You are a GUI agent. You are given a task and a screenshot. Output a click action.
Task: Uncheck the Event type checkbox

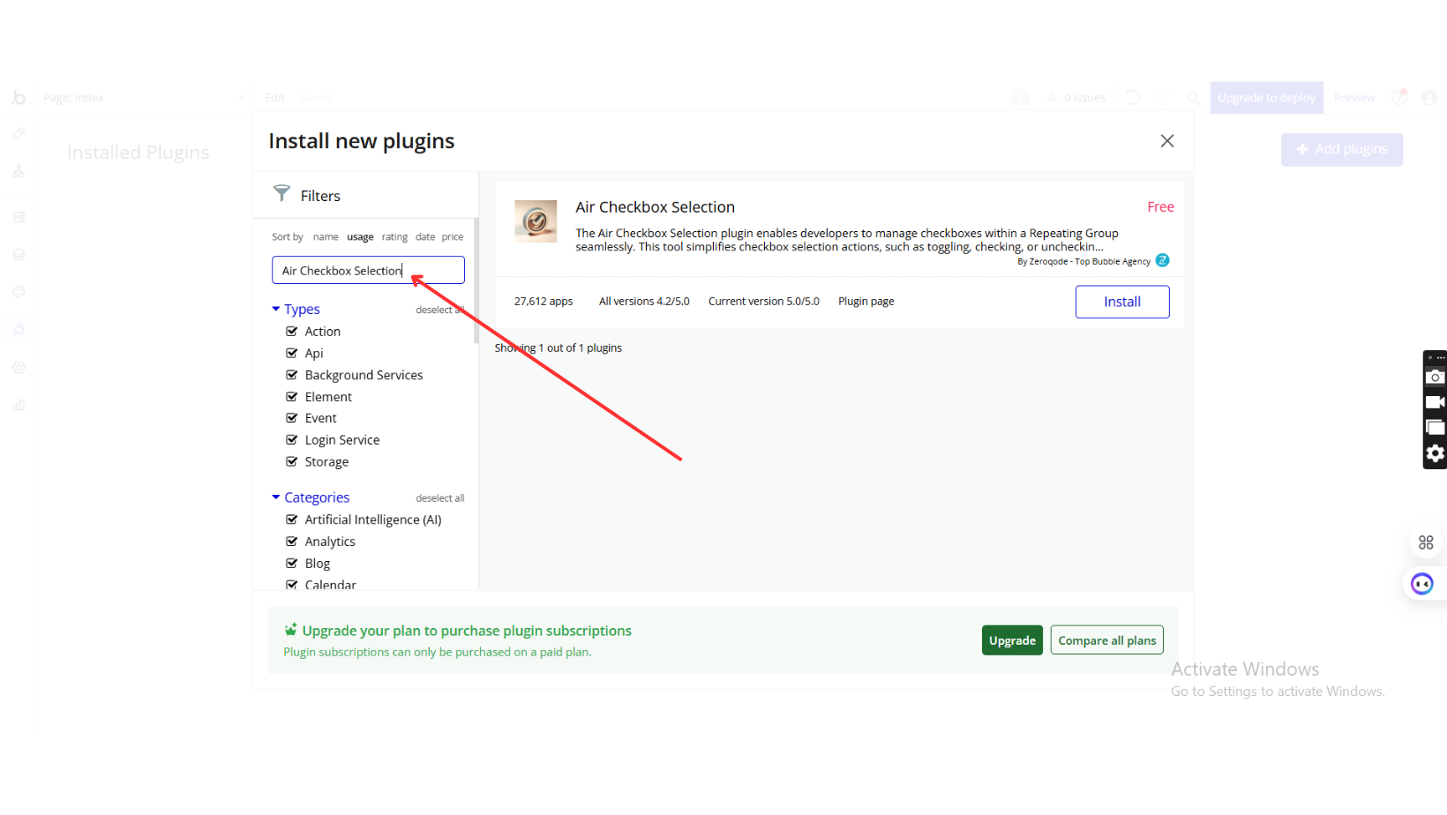point(292,418)
